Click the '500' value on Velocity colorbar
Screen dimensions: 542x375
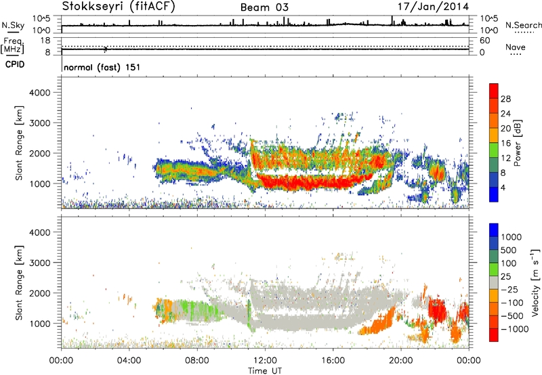(x=508, y=250)
